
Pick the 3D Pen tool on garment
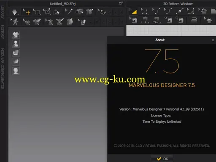pos(60,22)
